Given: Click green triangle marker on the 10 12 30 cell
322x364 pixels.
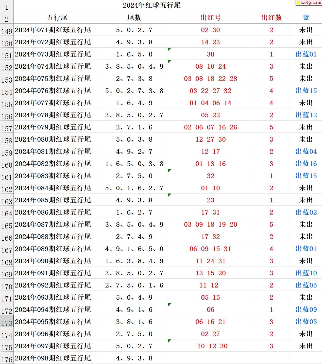Looking at the screenshot, I should (x=170, y=341).
